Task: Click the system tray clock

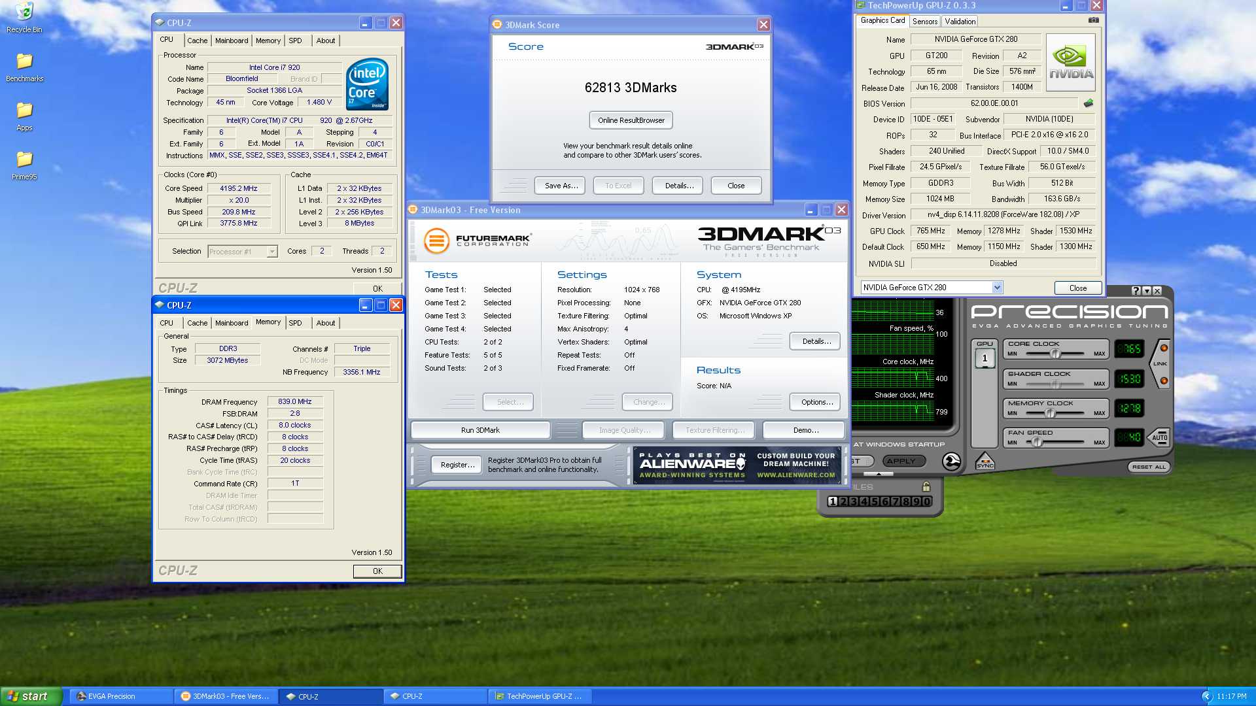Action: (1232, 696)
